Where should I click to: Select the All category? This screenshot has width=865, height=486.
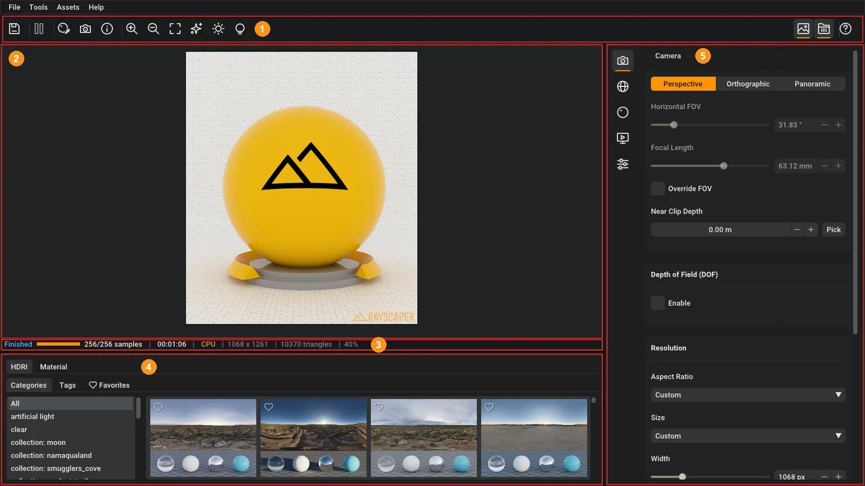tap(70, 403)
